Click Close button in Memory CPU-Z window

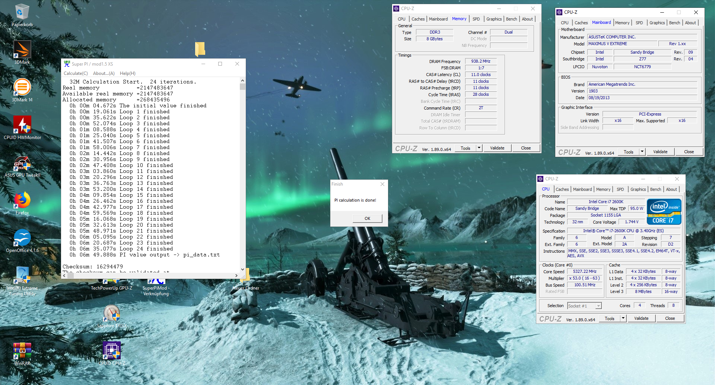tap(526, 148)
